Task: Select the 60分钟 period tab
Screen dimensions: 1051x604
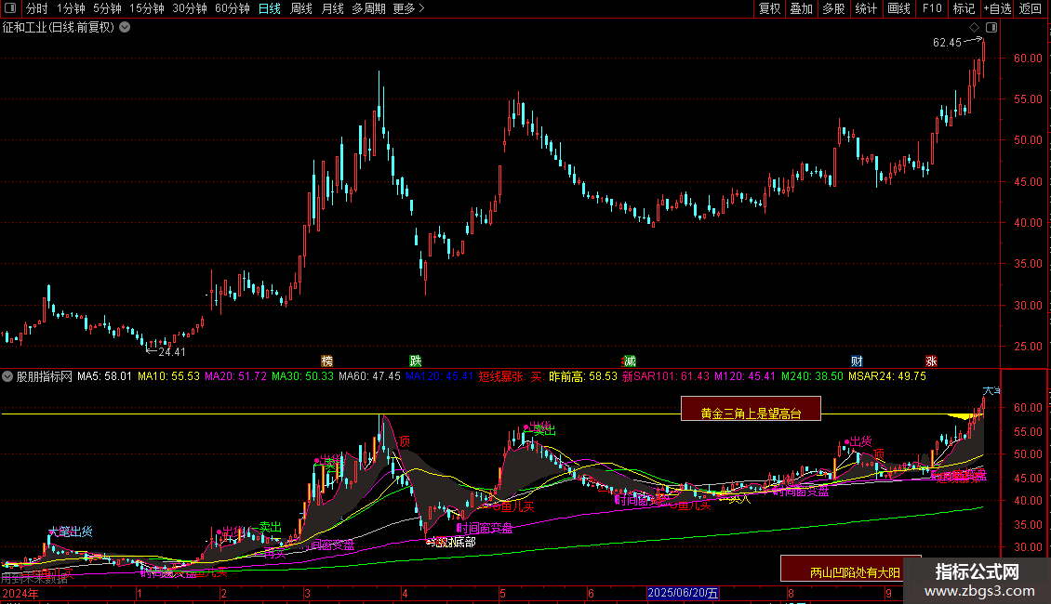Action: 232,9
